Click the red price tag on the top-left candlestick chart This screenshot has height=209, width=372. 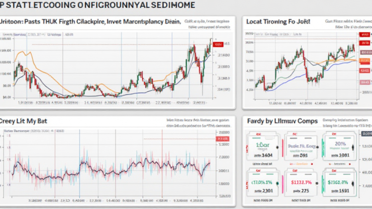tap(218, 44)
